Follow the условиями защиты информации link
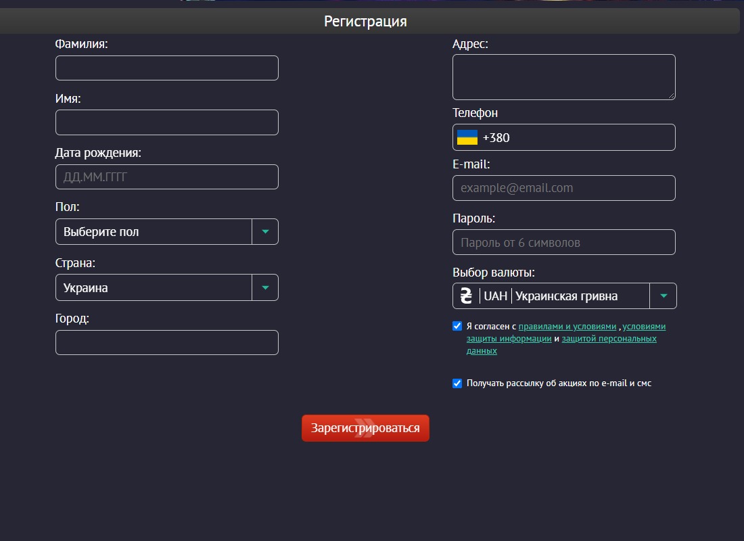 (566, 333)
